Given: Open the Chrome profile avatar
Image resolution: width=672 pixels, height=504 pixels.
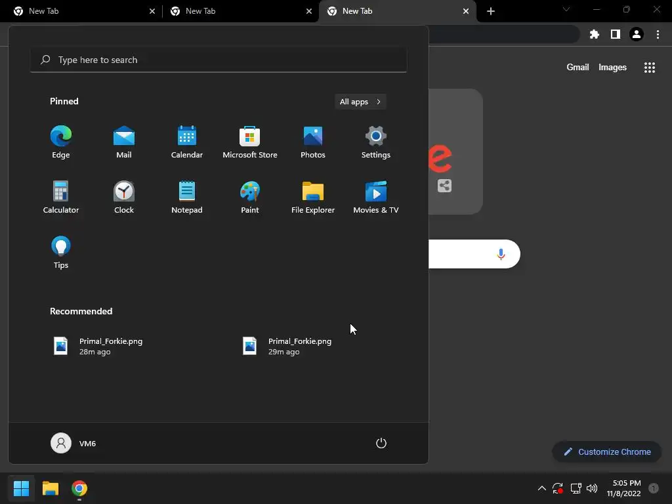Looking at the screenshot, I should coord(637,34).
